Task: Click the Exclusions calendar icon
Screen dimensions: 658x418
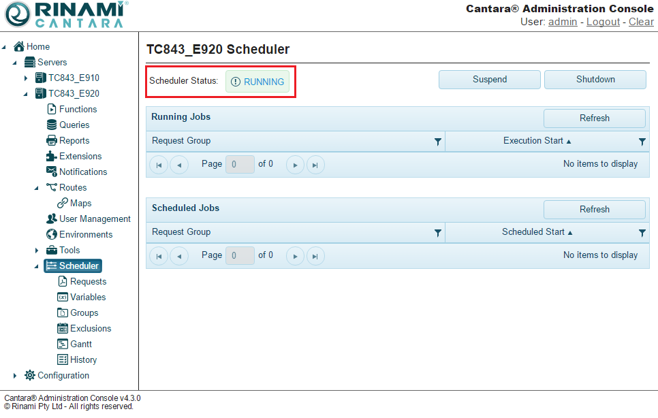Action: [63, 329]
